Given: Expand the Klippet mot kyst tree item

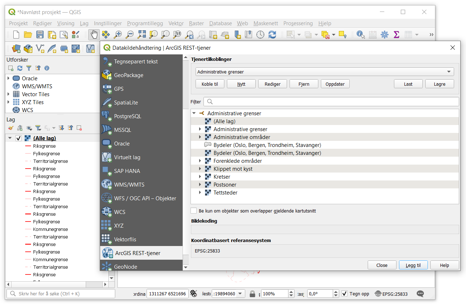Looking at the screenshot, I should (200, 169).
